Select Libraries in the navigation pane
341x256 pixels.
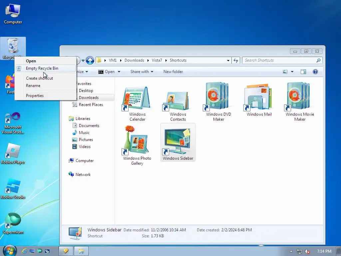(79, 119)
